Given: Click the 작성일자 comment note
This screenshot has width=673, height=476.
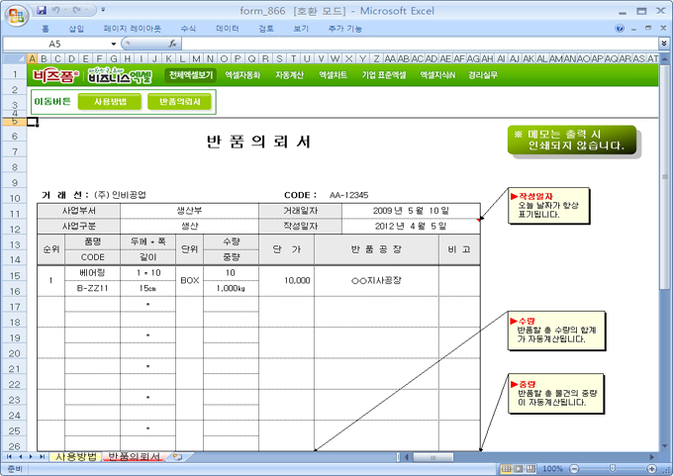Looking at the screenshot, I should pyautogui.click(x=548, y=206).
